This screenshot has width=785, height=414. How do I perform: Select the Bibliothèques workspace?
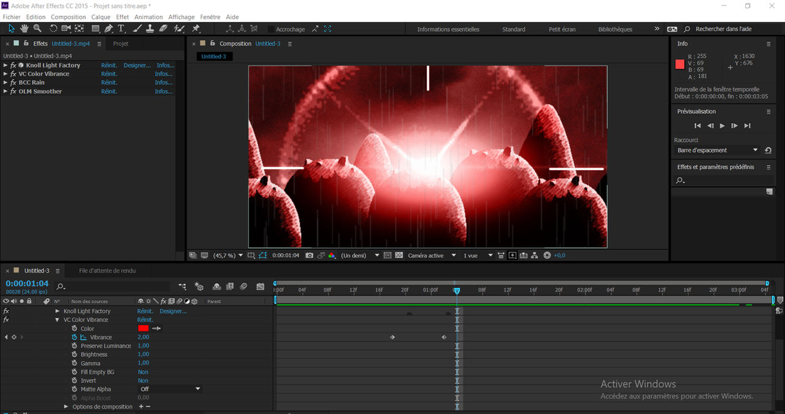click(x=615, y=29)
